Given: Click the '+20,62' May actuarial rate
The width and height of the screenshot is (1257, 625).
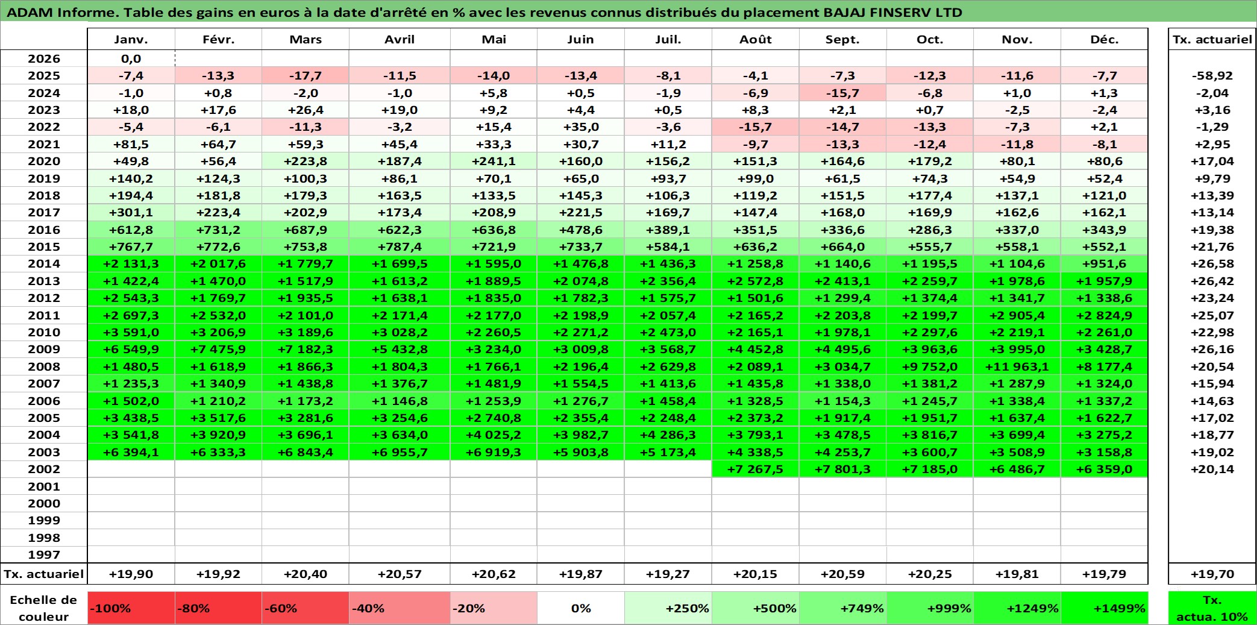Looking at the screenshot, I should click(x=494, y=574).
